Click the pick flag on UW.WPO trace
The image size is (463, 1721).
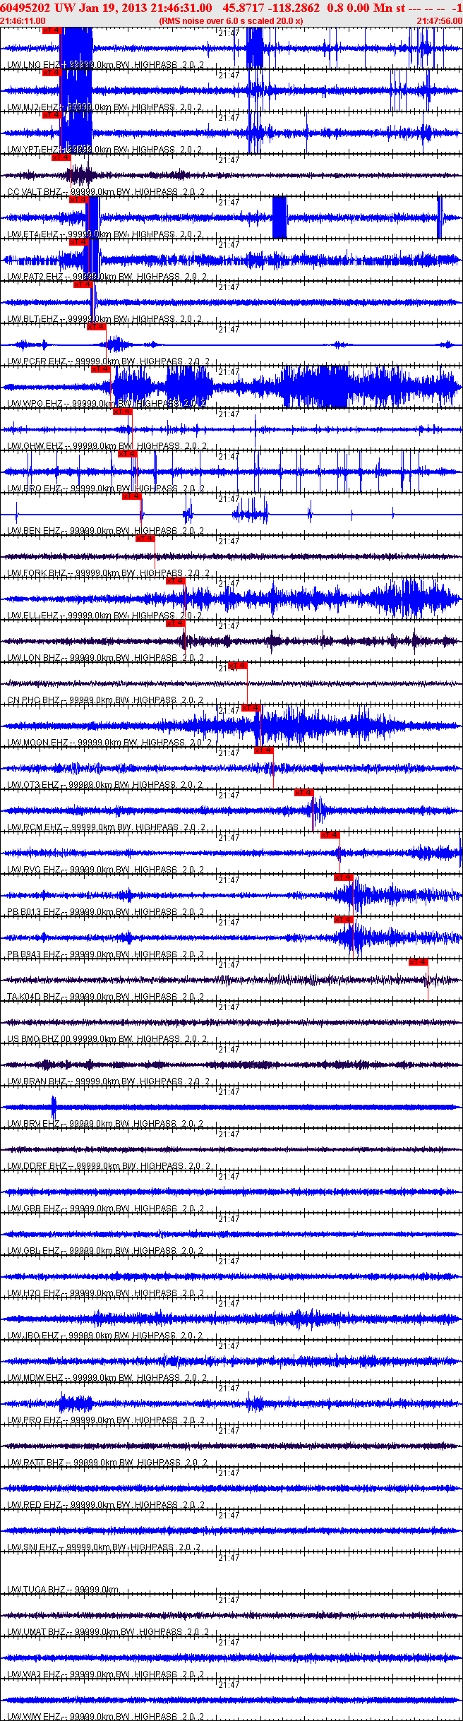(x=101, y=369)
